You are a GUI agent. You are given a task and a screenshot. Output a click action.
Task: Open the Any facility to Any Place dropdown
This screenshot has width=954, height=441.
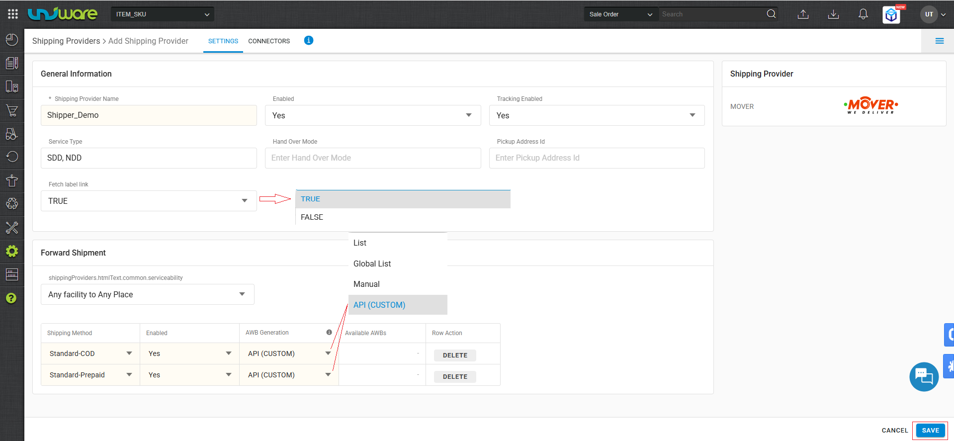tap(148, 294)
